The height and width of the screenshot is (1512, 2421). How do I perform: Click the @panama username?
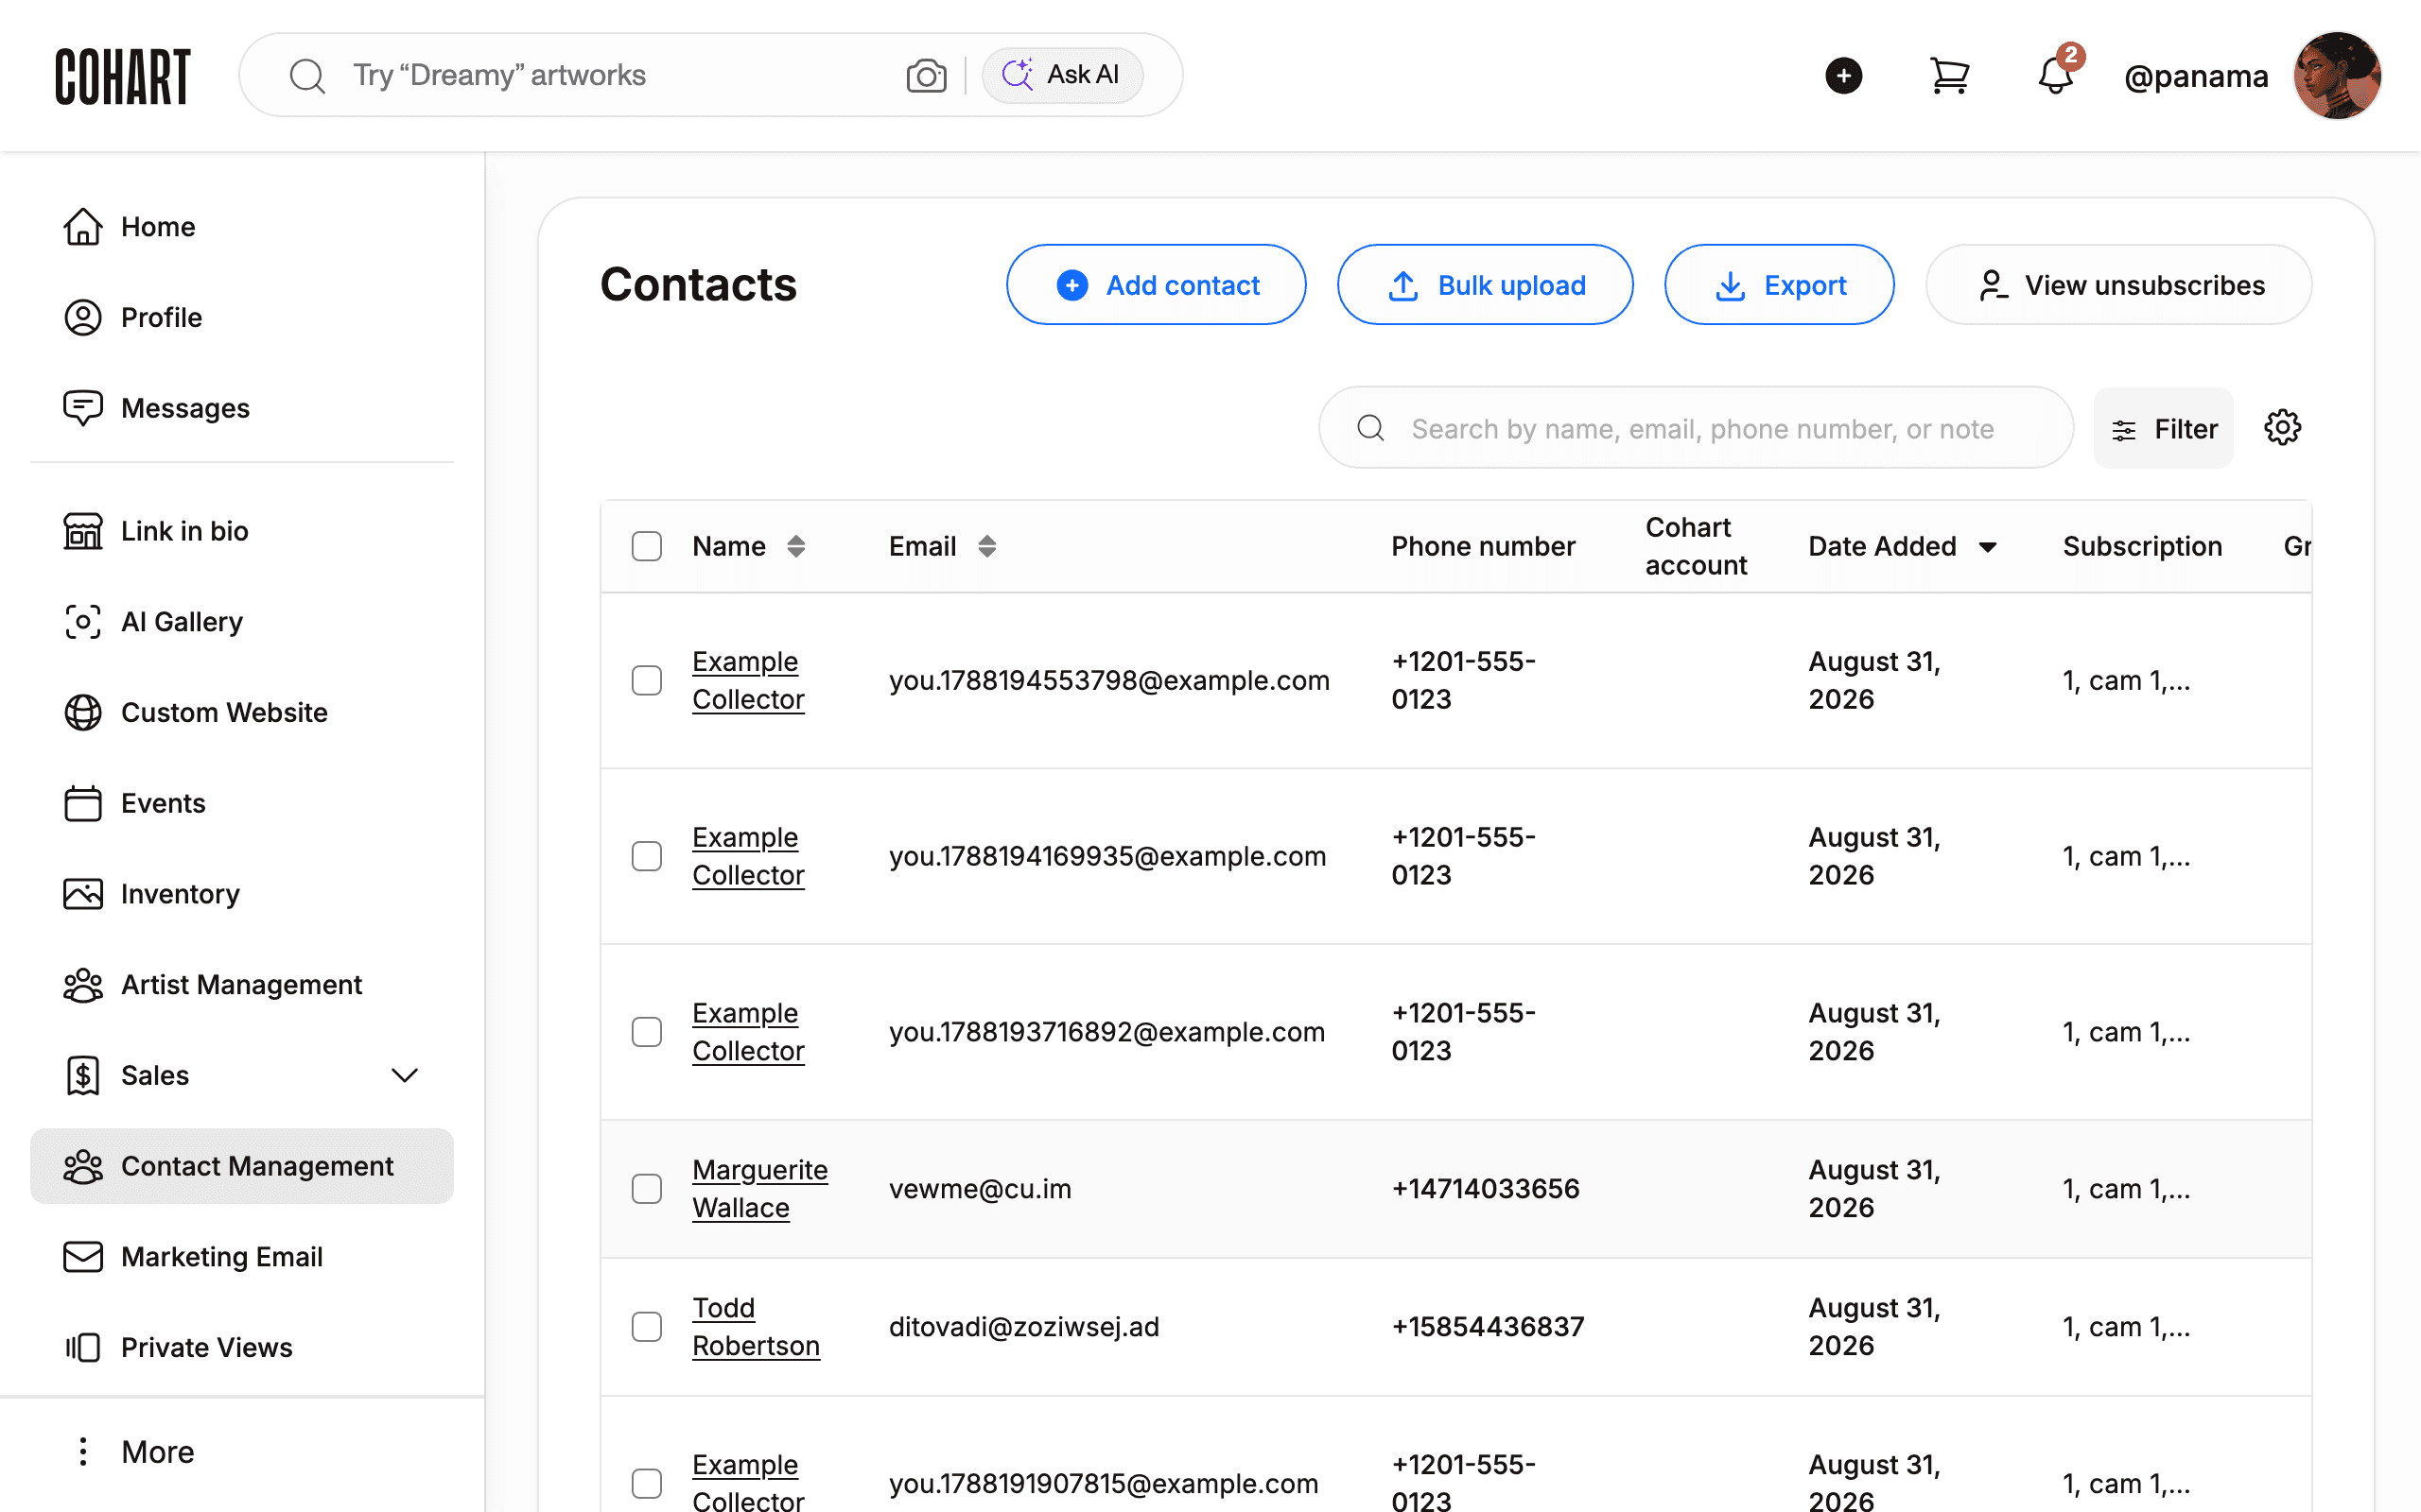2196,76
